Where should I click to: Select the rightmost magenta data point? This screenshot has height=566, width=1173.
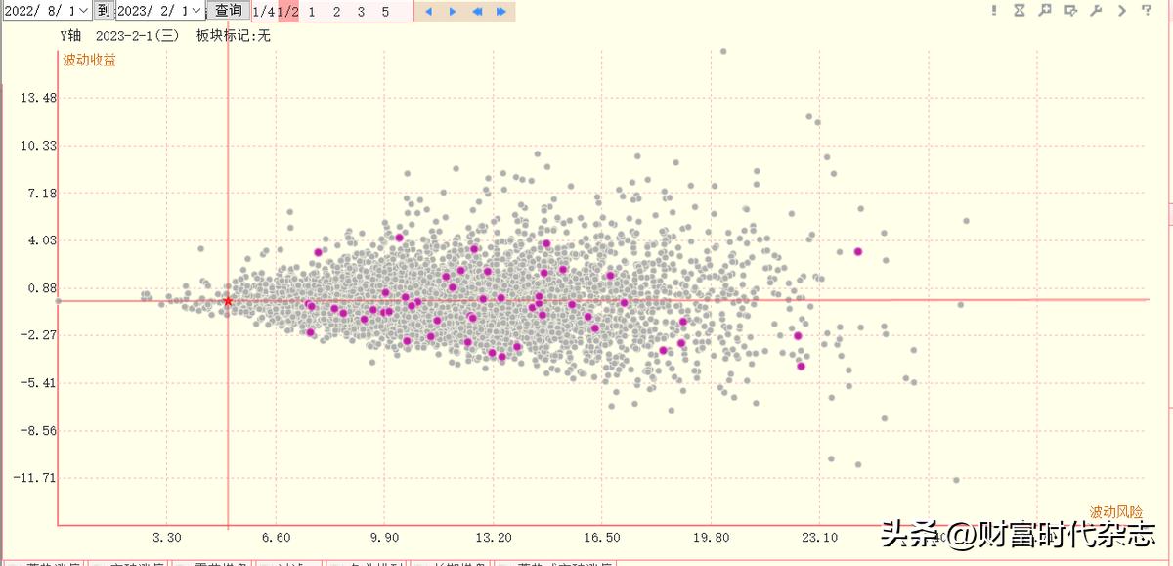(858, 251)
